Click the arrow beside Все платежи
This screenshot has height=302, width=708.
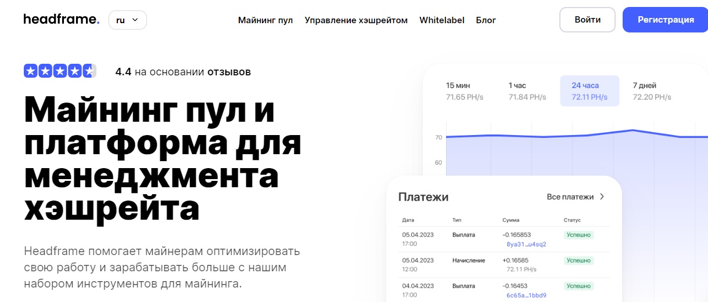pos(602,197)
